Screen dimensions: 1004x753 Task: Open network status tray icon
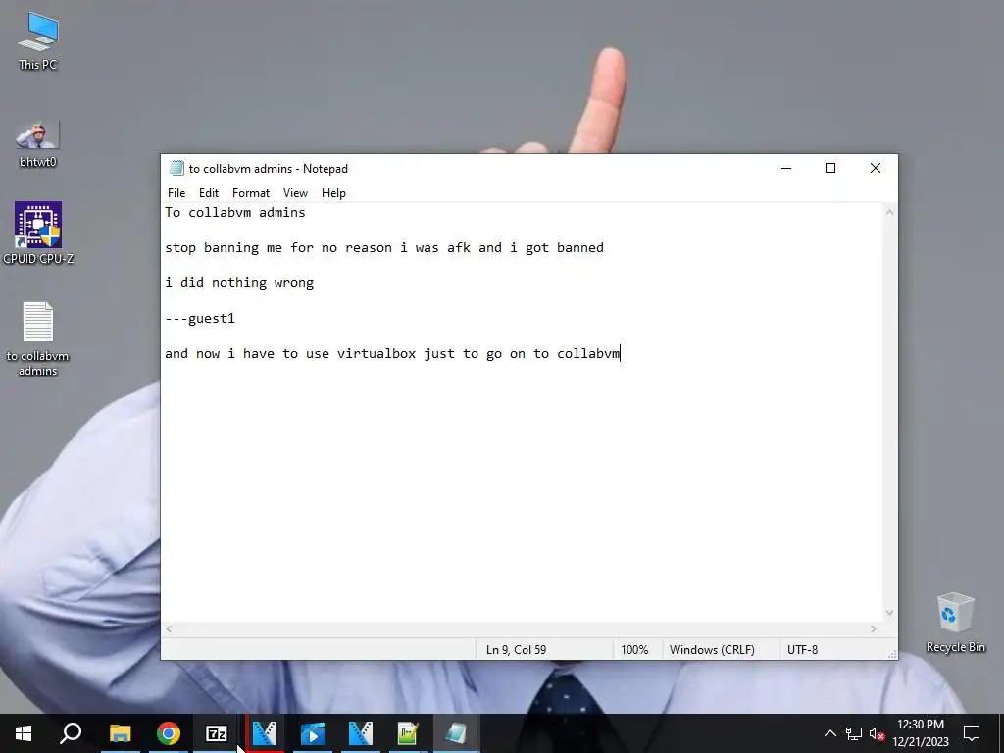[854, 733]
